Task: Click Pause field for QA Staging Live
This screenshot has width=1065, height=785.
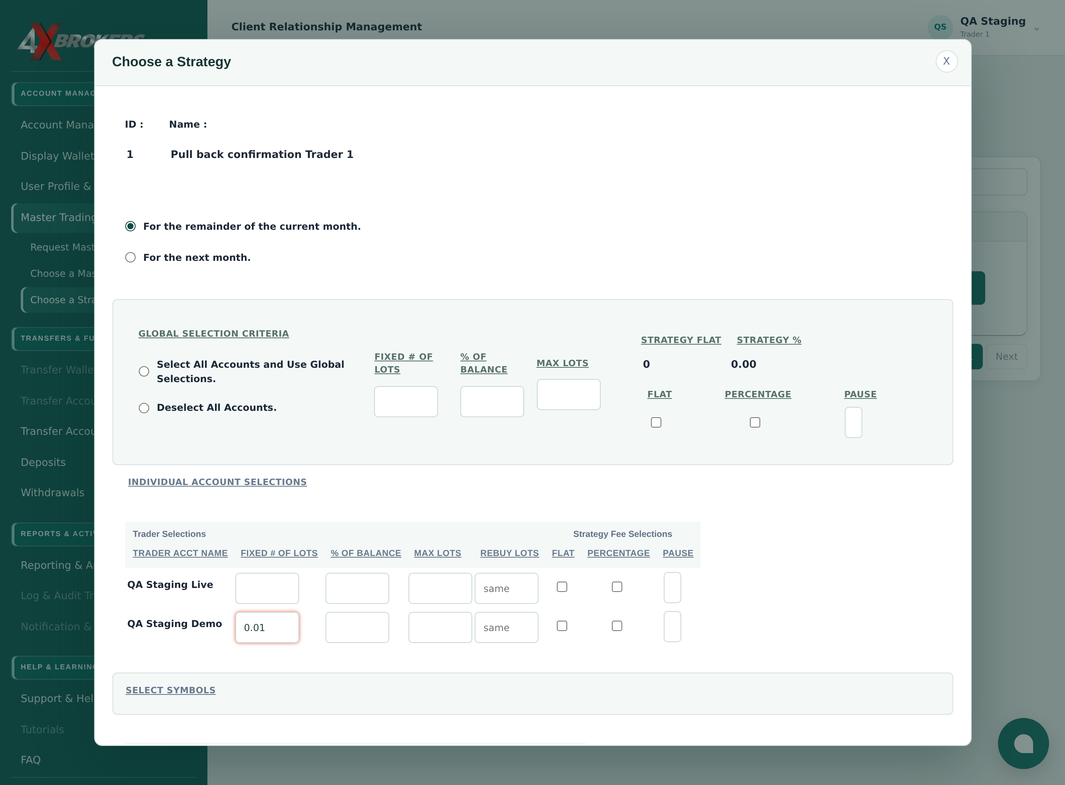Action: point(672,588)
